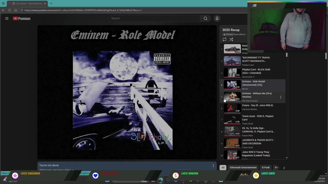Play Juice Wrld X Young Thug - Baguettes thumbnail
The height and width of the screenshot is (184, 328).
pos(232,155)
